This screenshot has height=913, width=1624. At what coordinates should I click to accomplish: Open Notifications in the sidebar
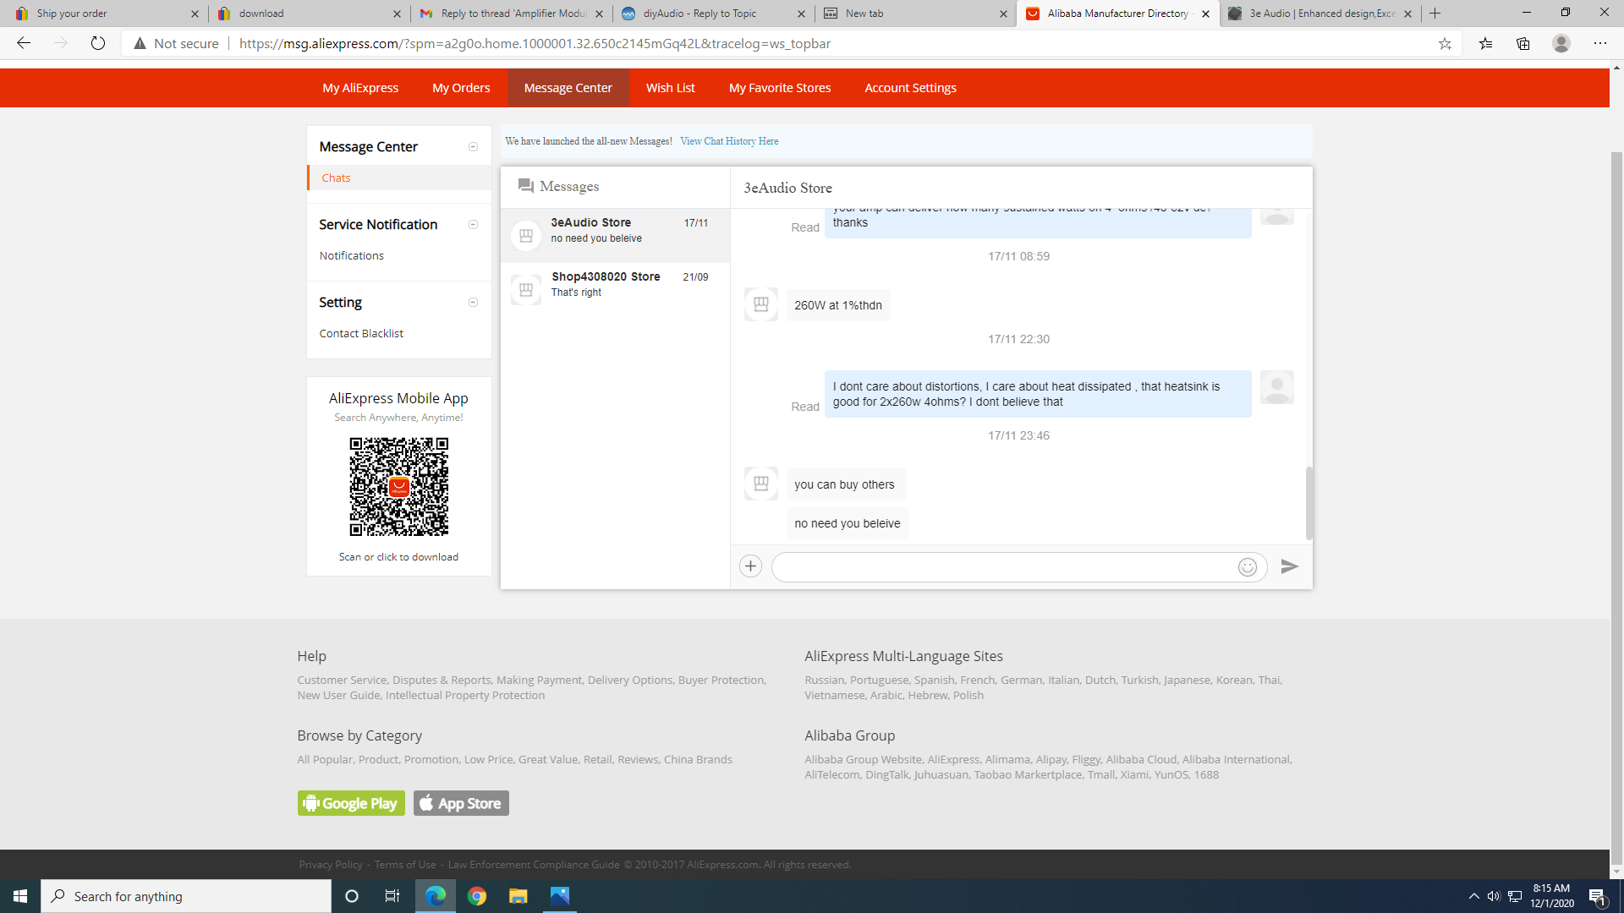coord(351,256)
